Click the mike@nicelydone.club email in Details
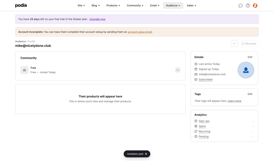The image size is (274, 161). pyautogui.click(x=212, y=74)
